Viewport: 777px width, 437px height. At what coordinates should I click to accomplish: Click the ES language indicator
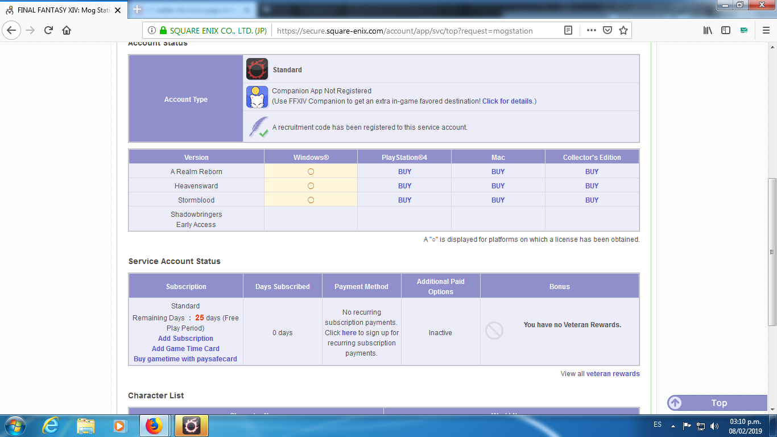(658, 425)
